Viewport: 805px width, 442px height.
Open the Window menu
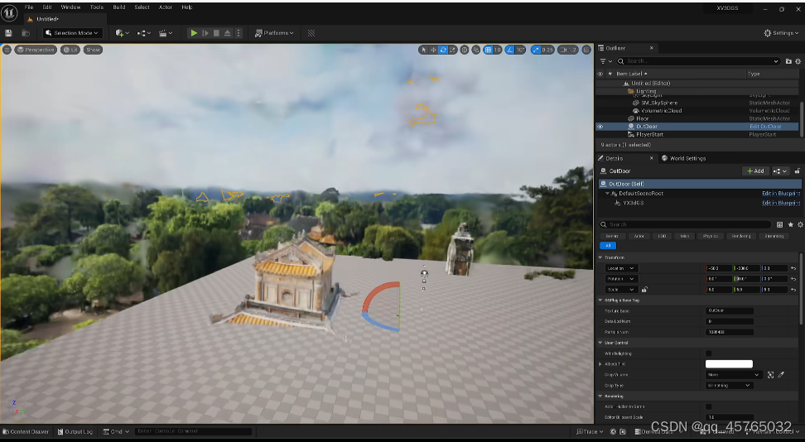coord(71,7)
